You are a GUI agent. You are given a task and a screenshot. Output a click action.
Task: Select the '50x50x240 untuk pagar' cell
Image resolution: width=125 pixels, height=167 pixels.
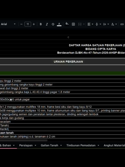[x=62, y=99]
